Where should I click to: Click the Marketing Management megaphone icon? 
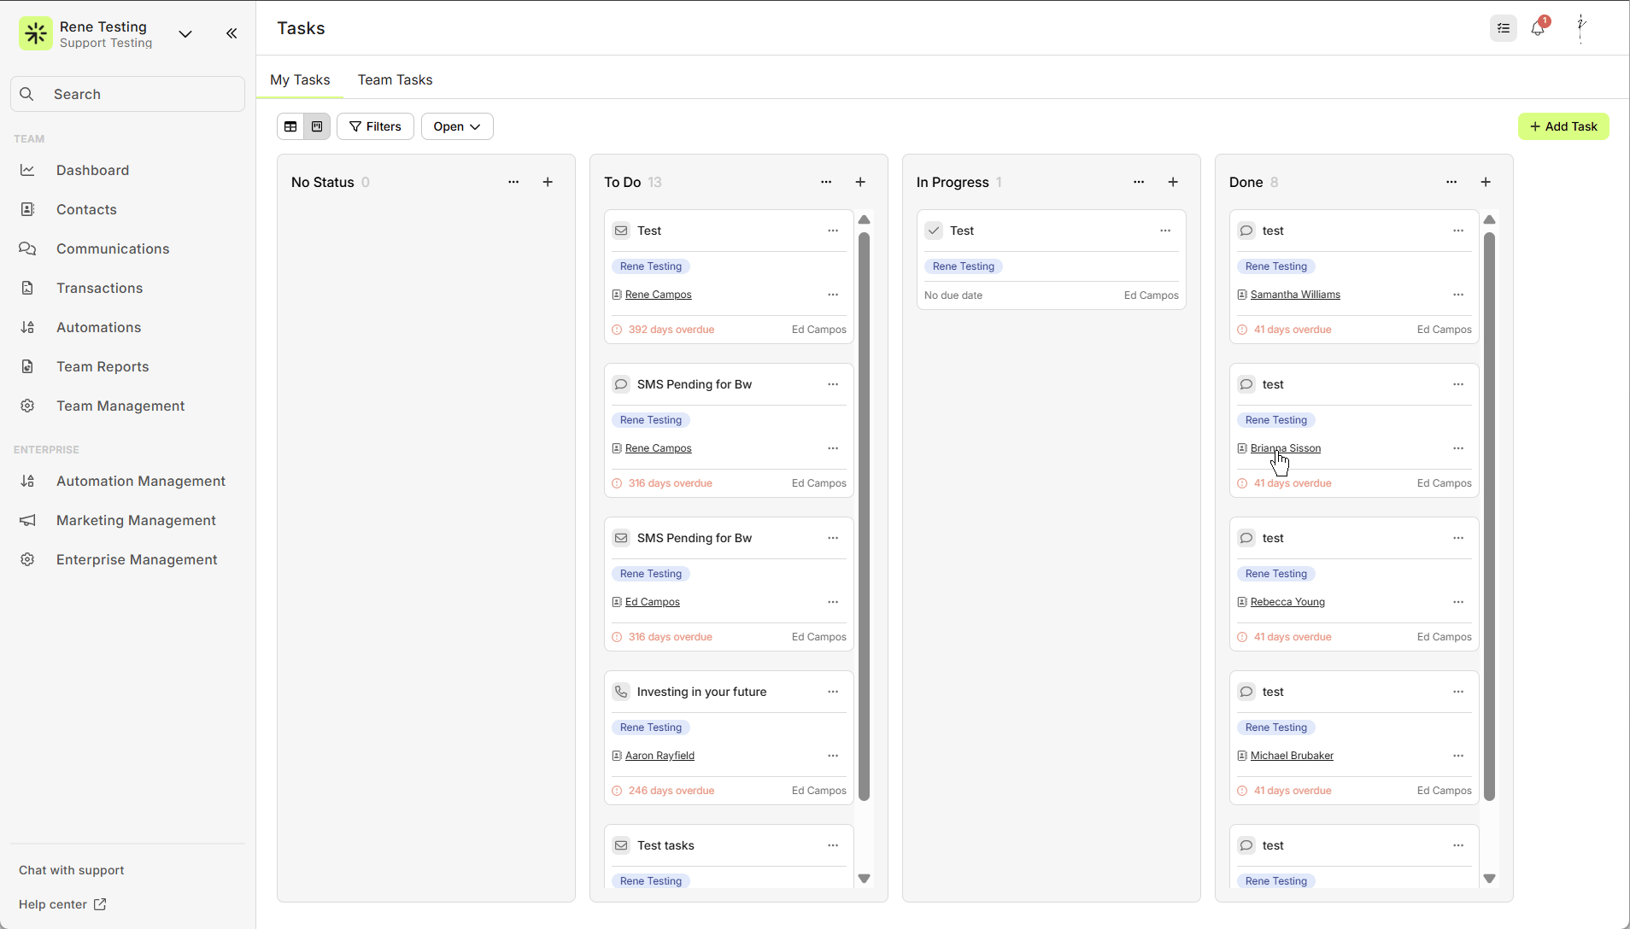click(x=27, y=520)
